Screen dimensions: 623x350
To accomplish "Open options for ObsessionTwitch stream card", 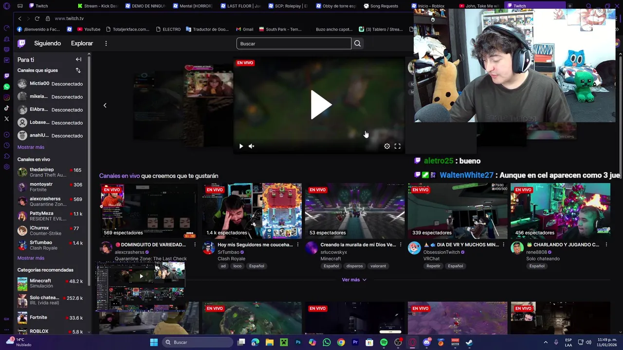I will [503, 245].
